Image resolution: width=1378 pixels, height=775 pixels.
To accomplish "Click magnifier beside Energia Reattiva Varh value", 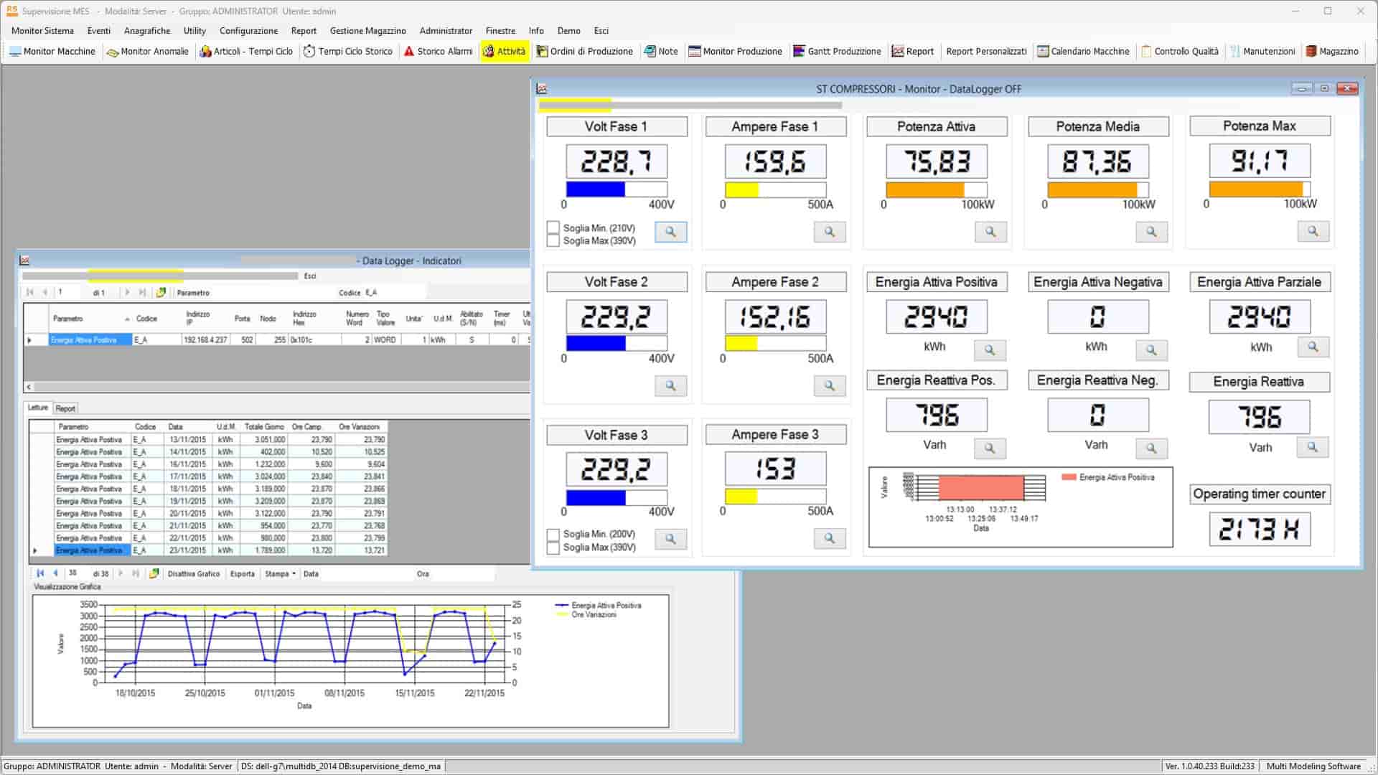I will pyautogui.click(x=1313, y=448).
